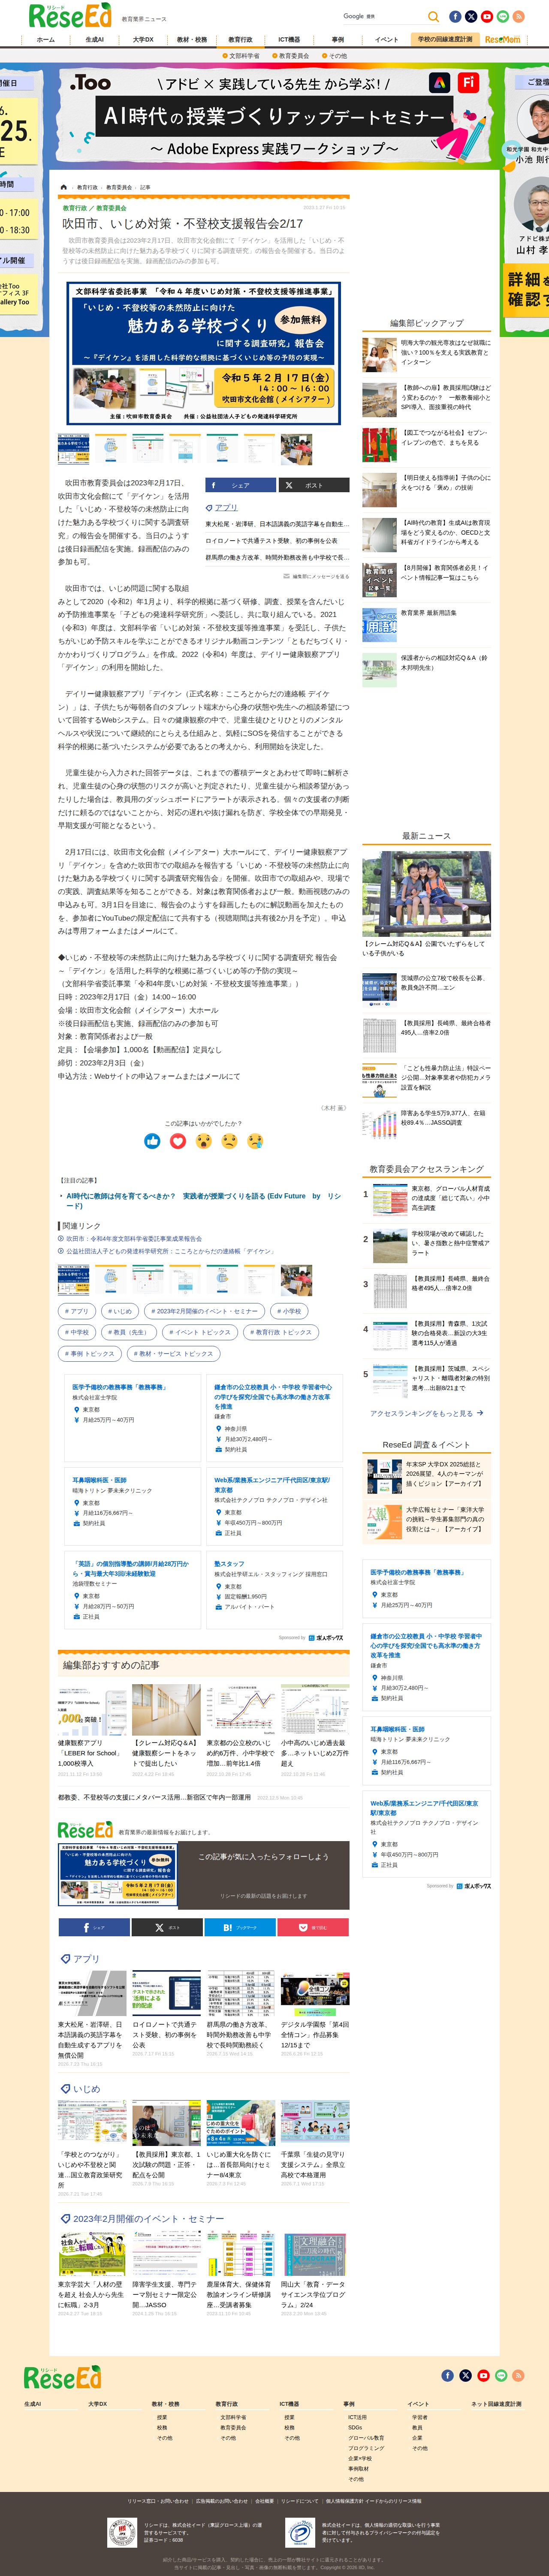Click the crying face reaction
The height and width of the screenshot is (2576, 549).
[x=256, y=1141]
